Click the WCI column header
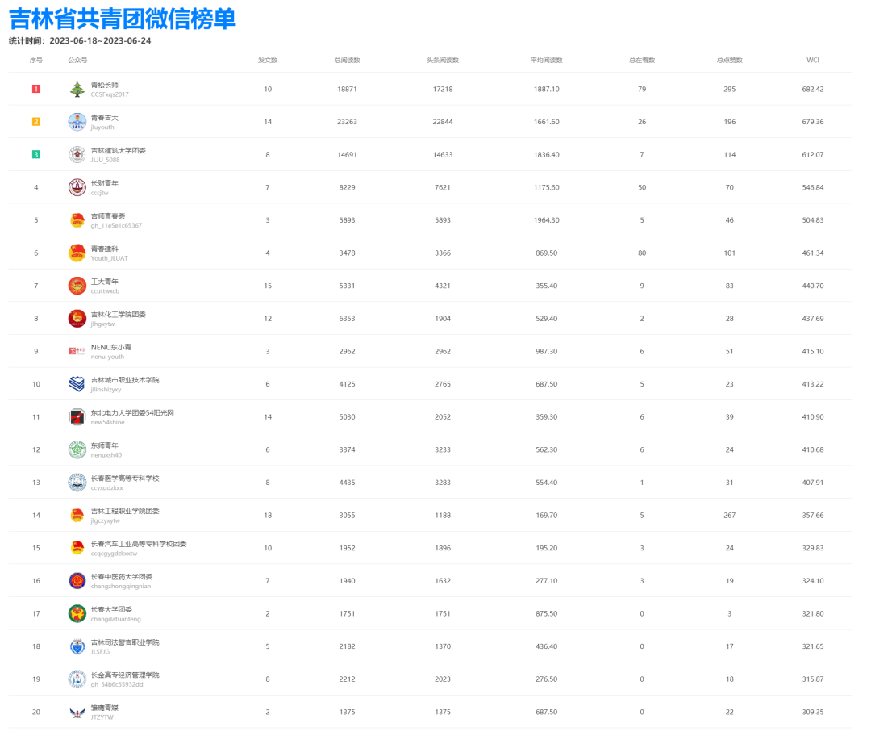The width and height of the screenshot is (871, 744). (x=813, y=60)
